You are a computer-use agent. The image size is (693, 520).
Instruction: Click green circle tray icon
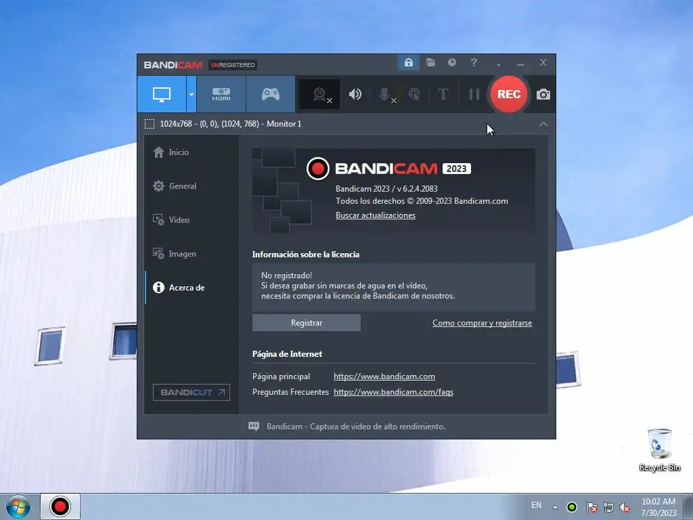(572, 507)
